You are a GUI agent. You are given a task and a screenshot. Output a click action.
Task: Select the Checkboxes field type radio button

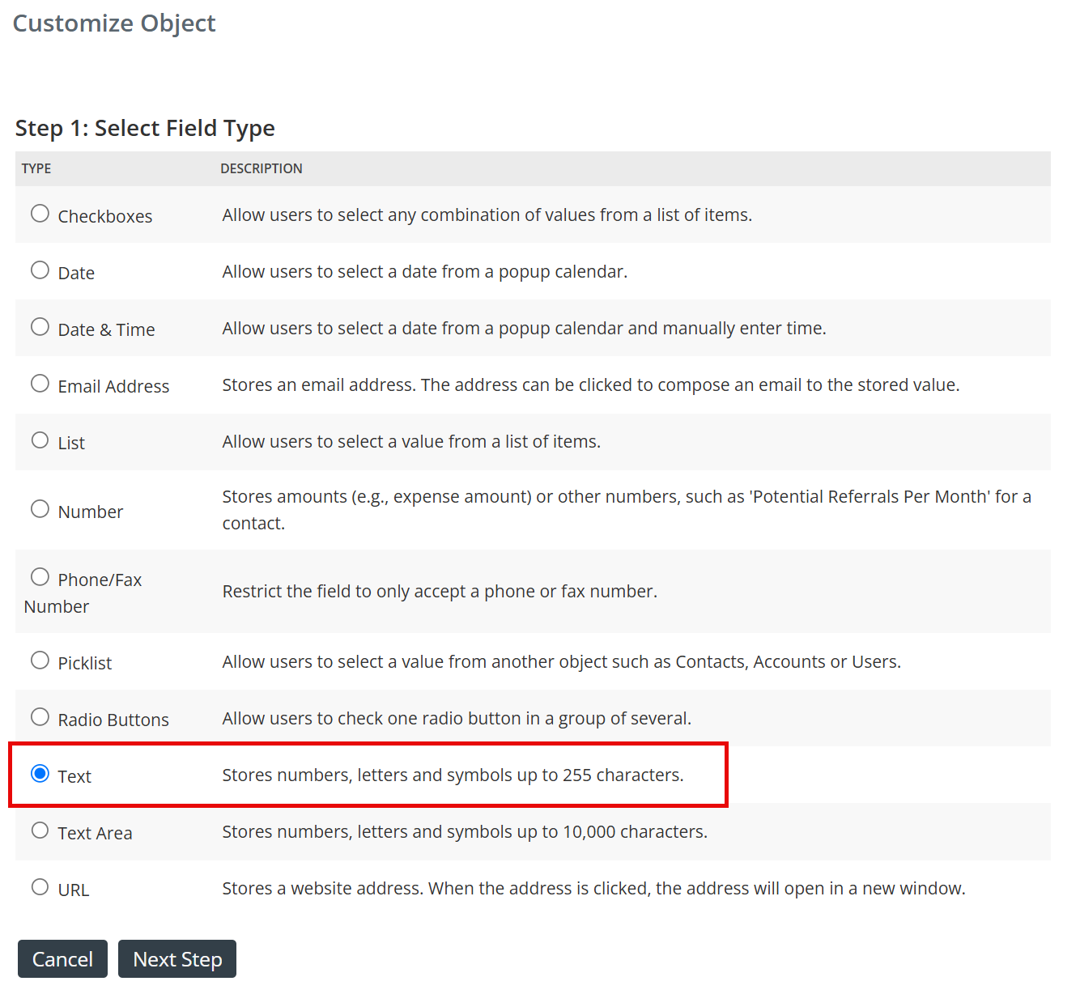(x=40, y=213)
